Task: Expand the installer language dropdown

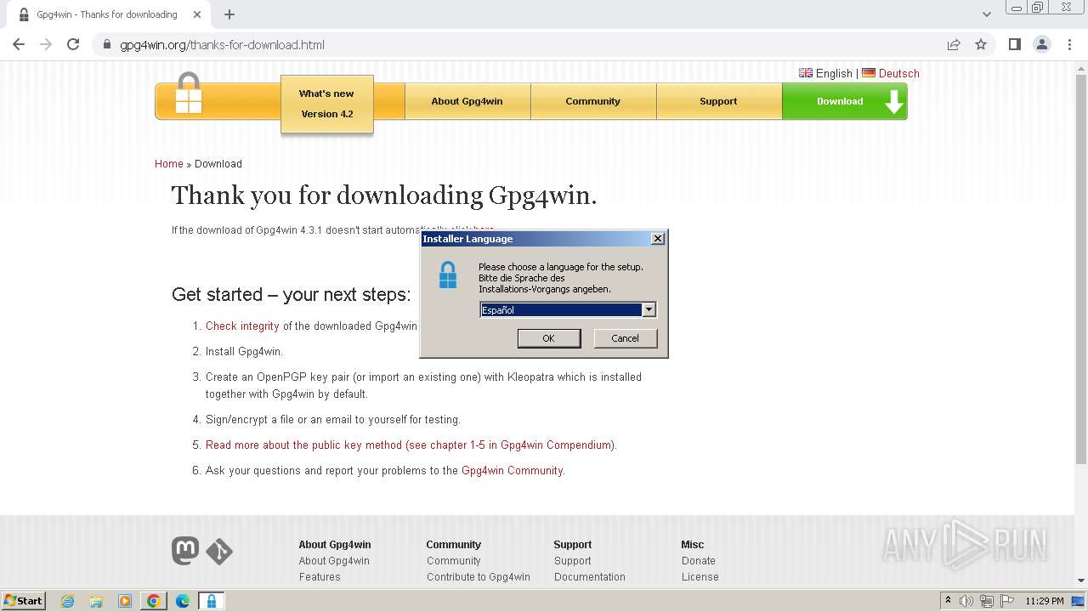Action: point(649,310)
